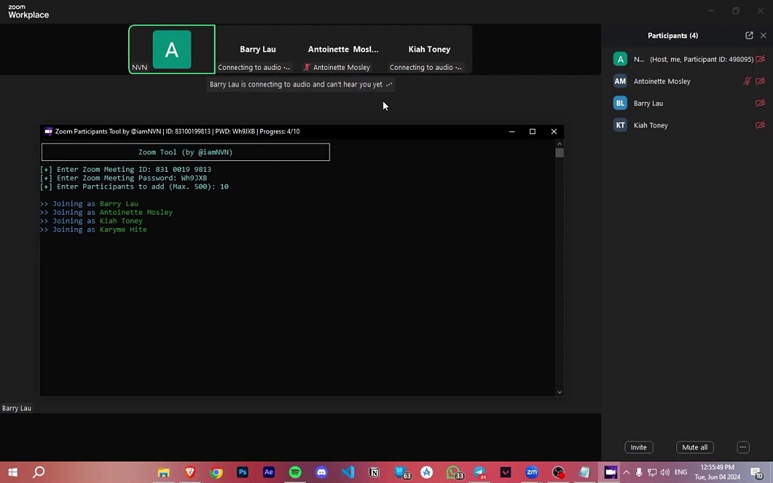
Task: Click the Zoom Tool (by @iamNVN) banner
Action: (x=185, y=152)
